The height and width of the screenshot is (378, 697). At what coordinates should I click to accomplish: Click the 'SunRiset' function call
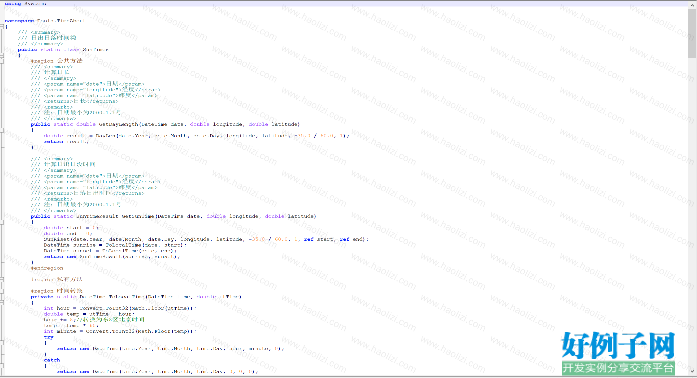[57, 239]
